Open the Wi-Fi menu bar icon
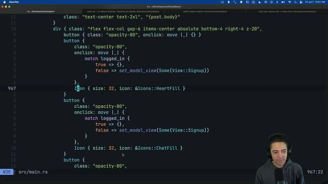 (290, 2)
